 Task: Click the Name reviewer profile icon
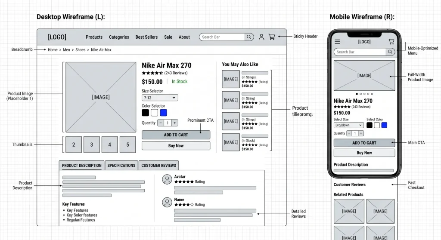(x=167, y=202)
